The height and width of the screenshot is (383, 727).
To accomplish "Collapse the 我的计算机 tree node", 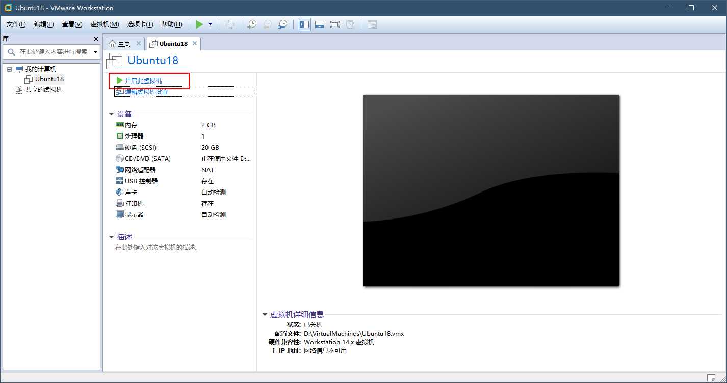I will click(x=9, y=69).
